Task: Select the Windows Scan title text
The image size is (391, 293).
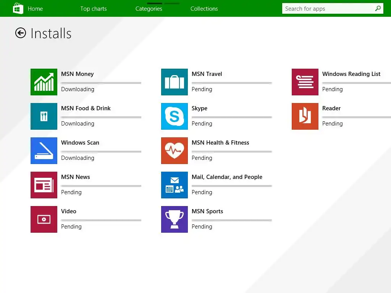Action: pyautogui.click(x=80, y=143)
